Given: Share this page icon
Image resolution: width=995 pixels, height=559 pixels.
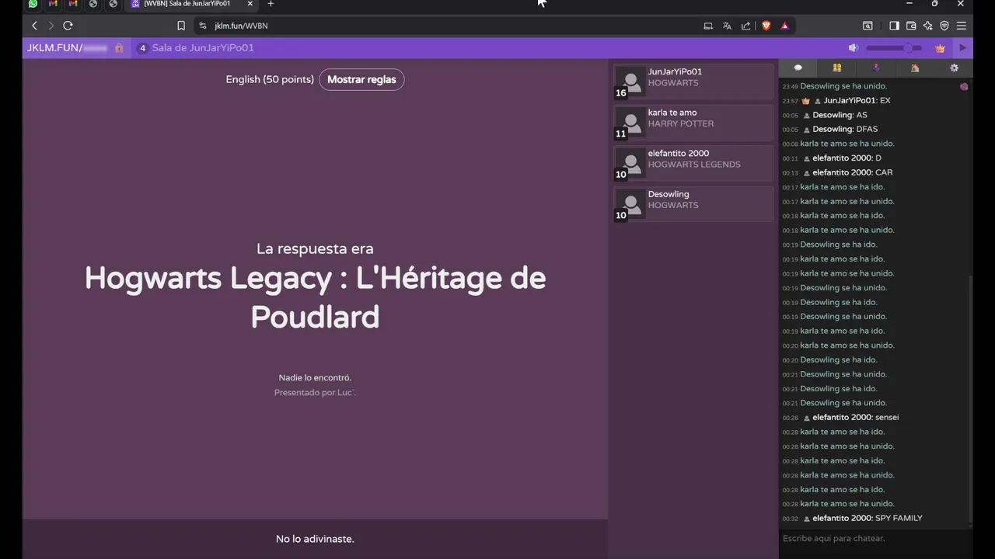Looking at the screenshot, I should pyautogui.click(x=746, y=26).
